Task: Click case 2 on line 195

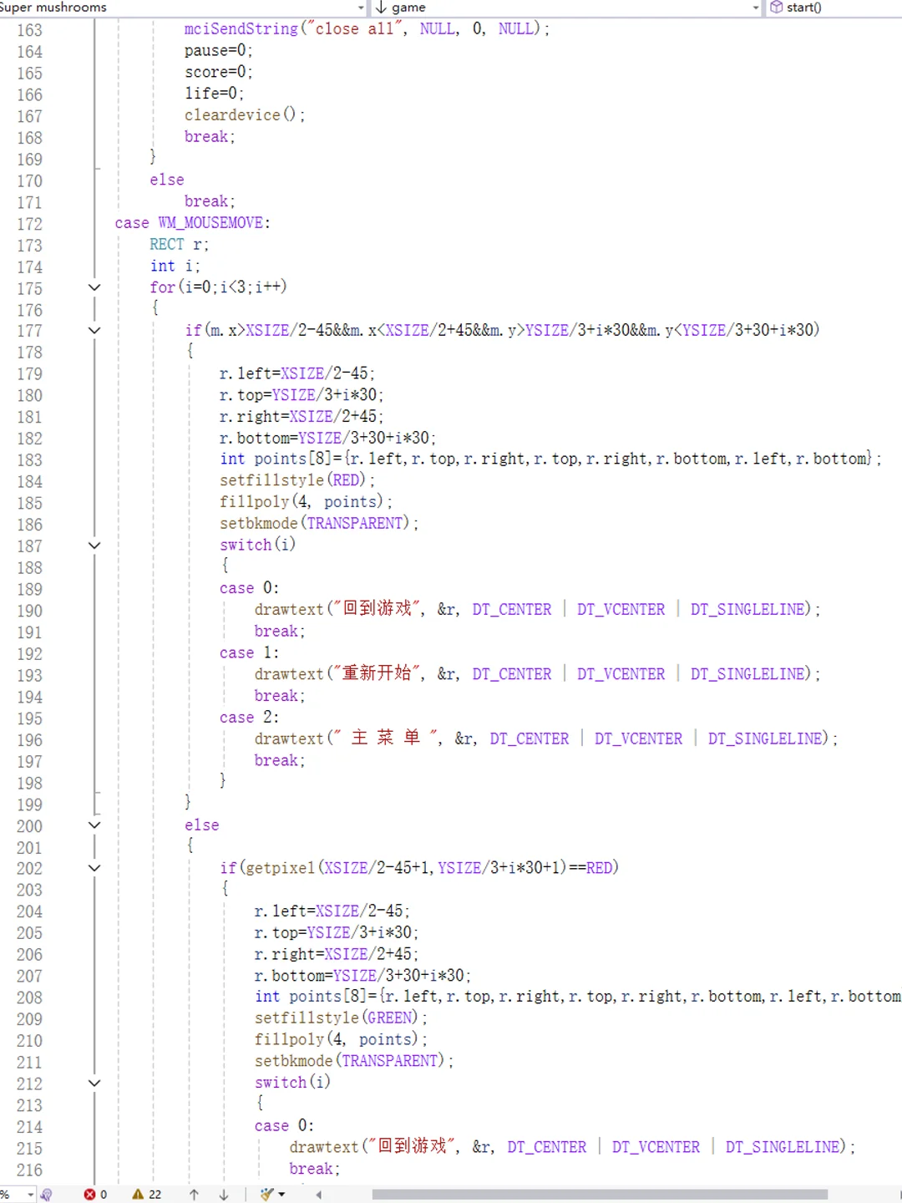Action: pyautogui.click(x=250, y=718)
